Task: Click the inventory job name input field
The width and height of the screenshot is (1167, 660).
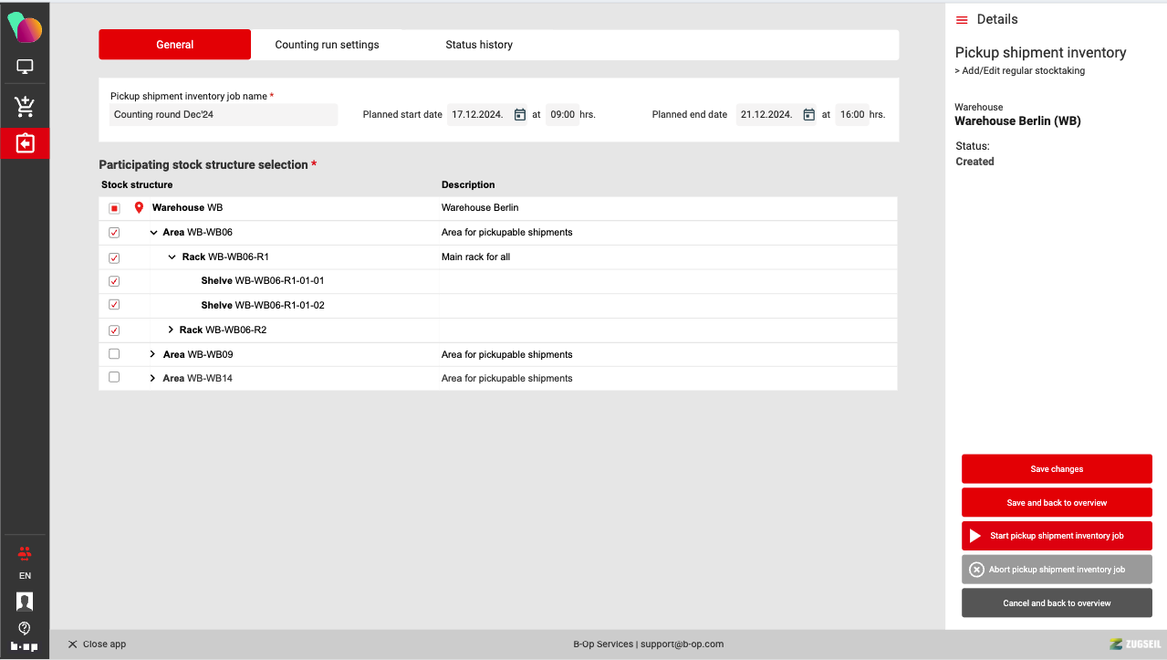Action: [224, 115]
